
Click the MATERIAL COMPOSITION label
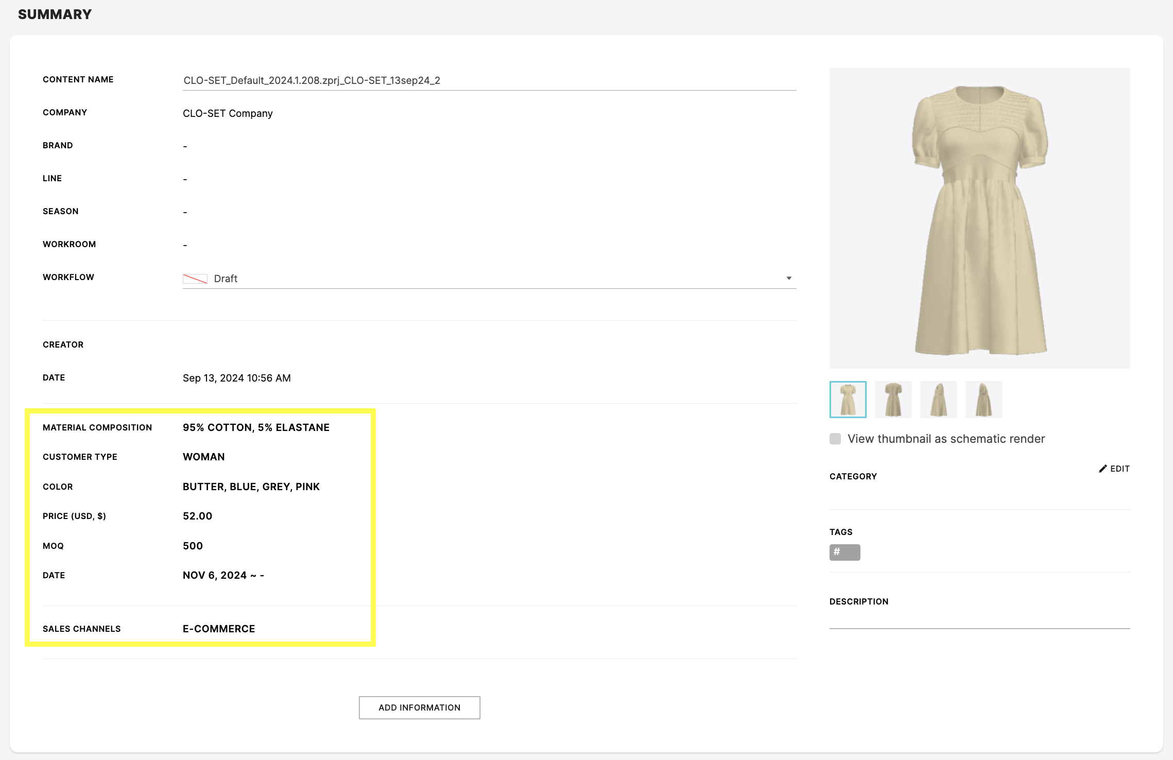[97, 427]
